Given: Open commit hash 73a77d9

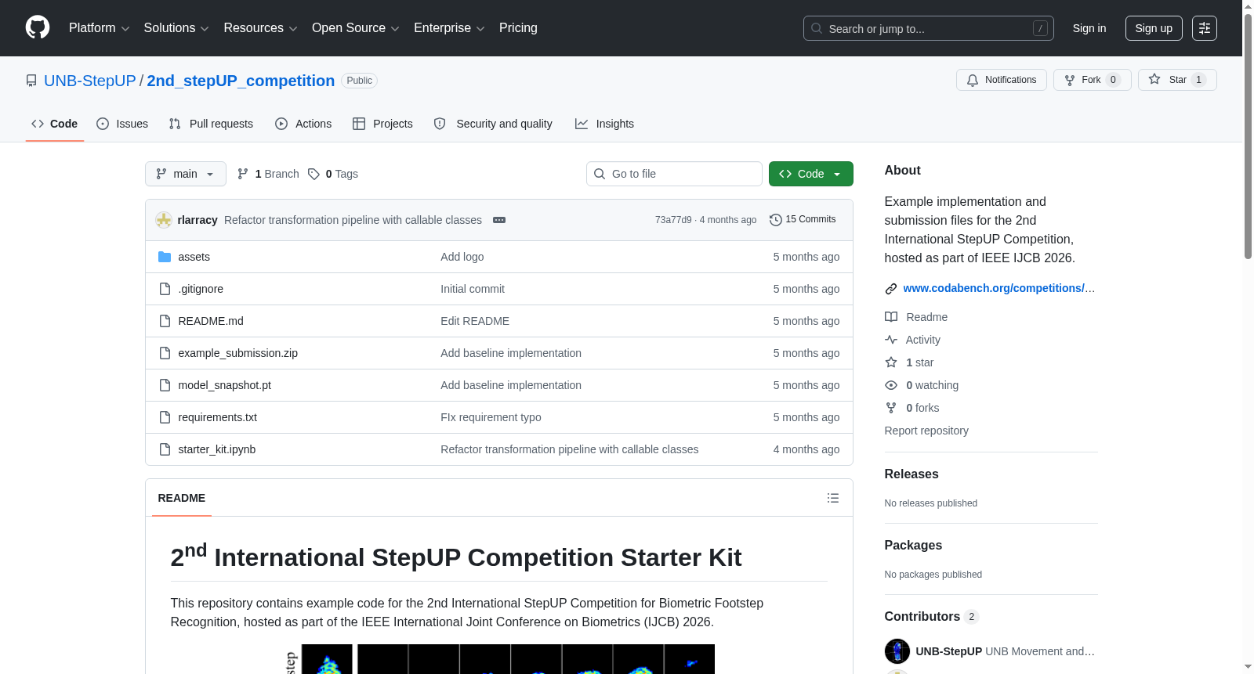Looking at the screenshot, I should (673, 220).
